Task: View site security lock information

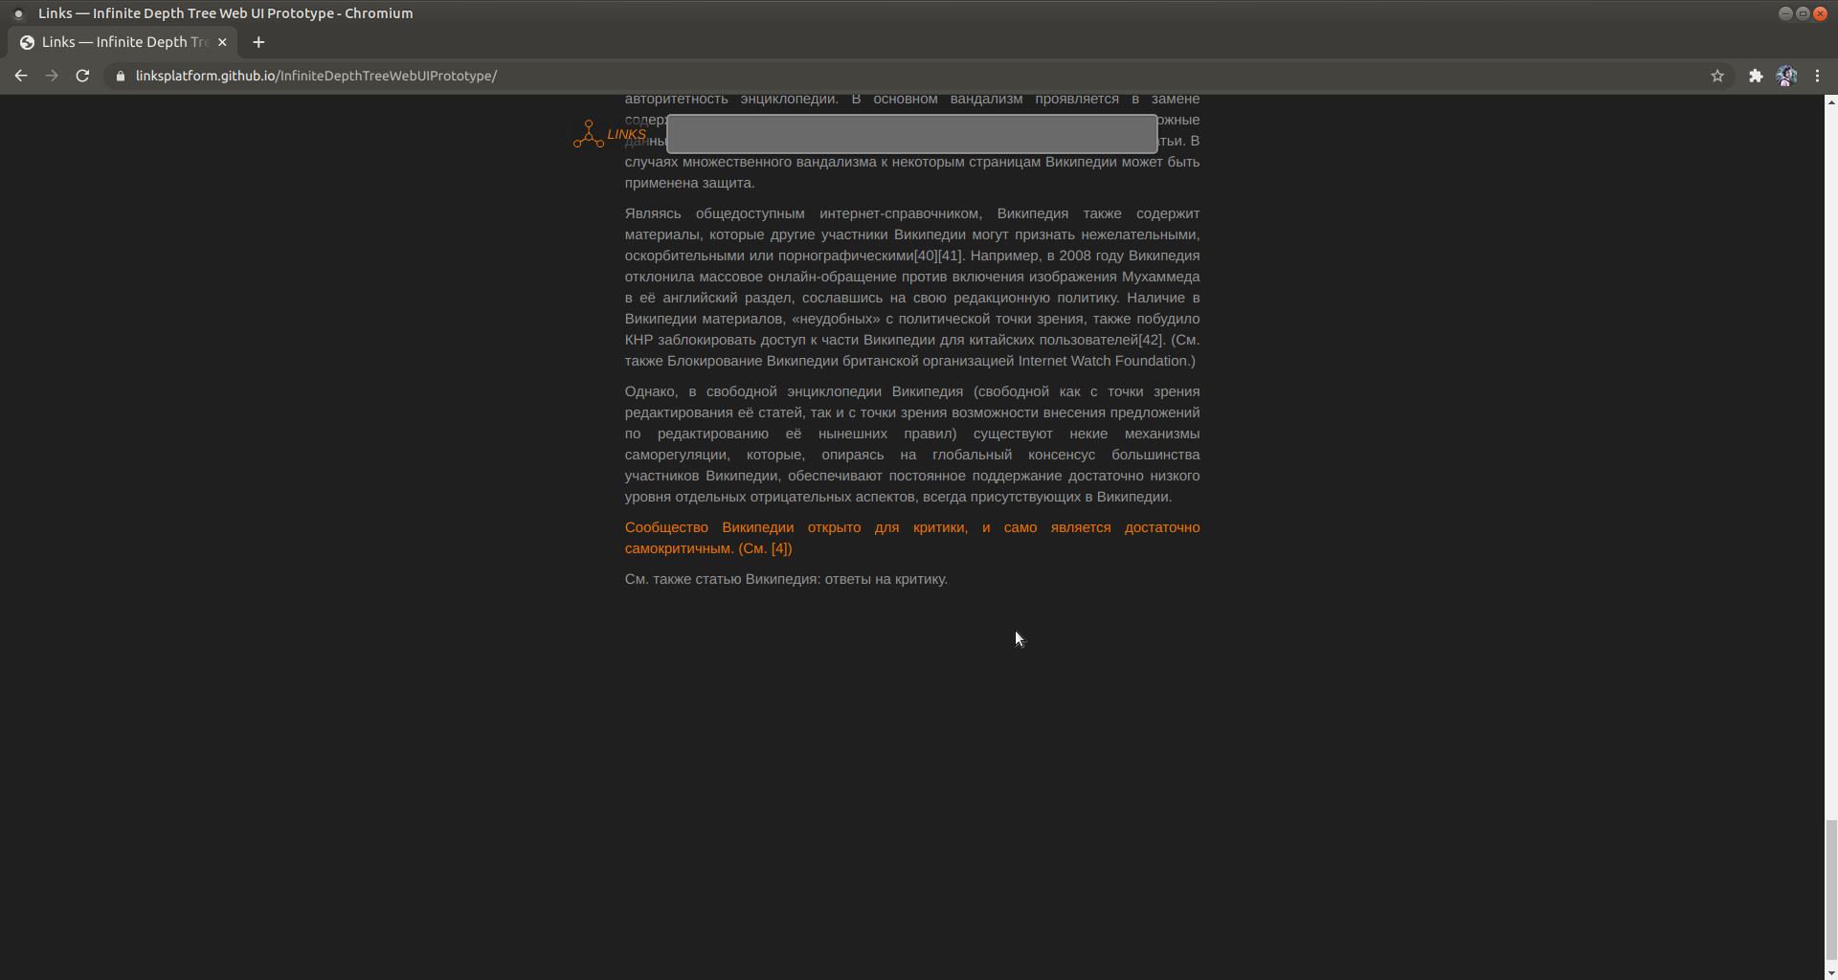Action: [x=121, y=76]
